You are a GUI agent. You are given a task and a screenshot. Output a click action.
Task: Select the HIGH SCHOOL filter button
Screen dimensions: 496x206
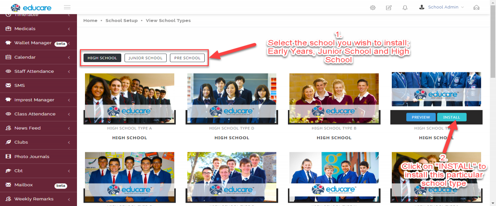pyautogui.click(x=102, y=58)
